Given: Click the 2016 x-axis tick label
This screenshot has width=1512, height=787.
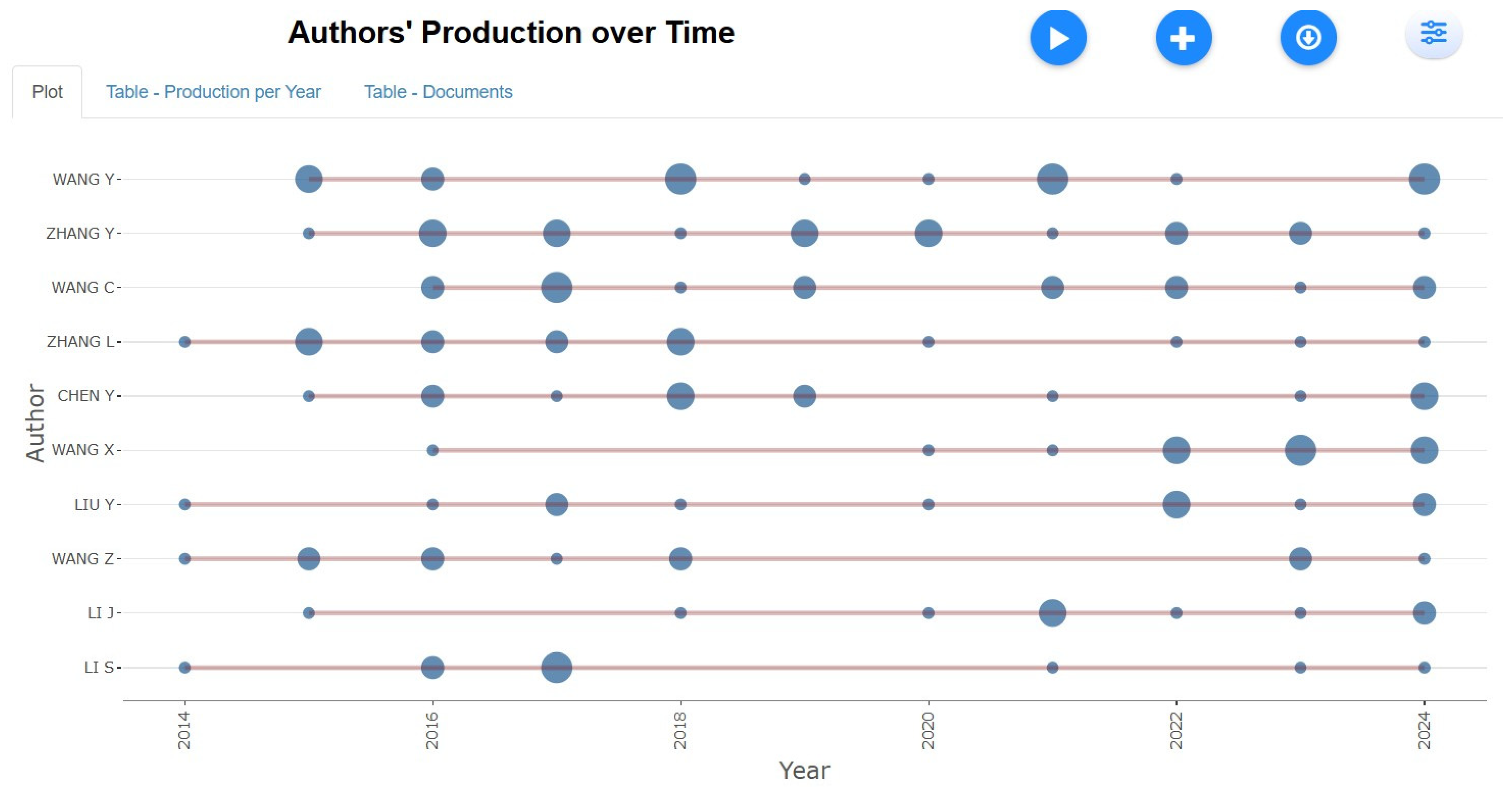Looking at the screenshot, I should 433,730.
